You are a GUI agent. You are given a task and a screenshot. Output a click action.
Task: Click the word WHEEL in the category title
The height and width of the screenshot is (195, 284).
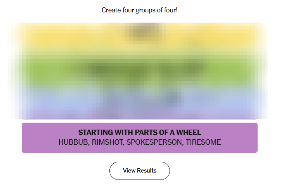coord(190,133)
